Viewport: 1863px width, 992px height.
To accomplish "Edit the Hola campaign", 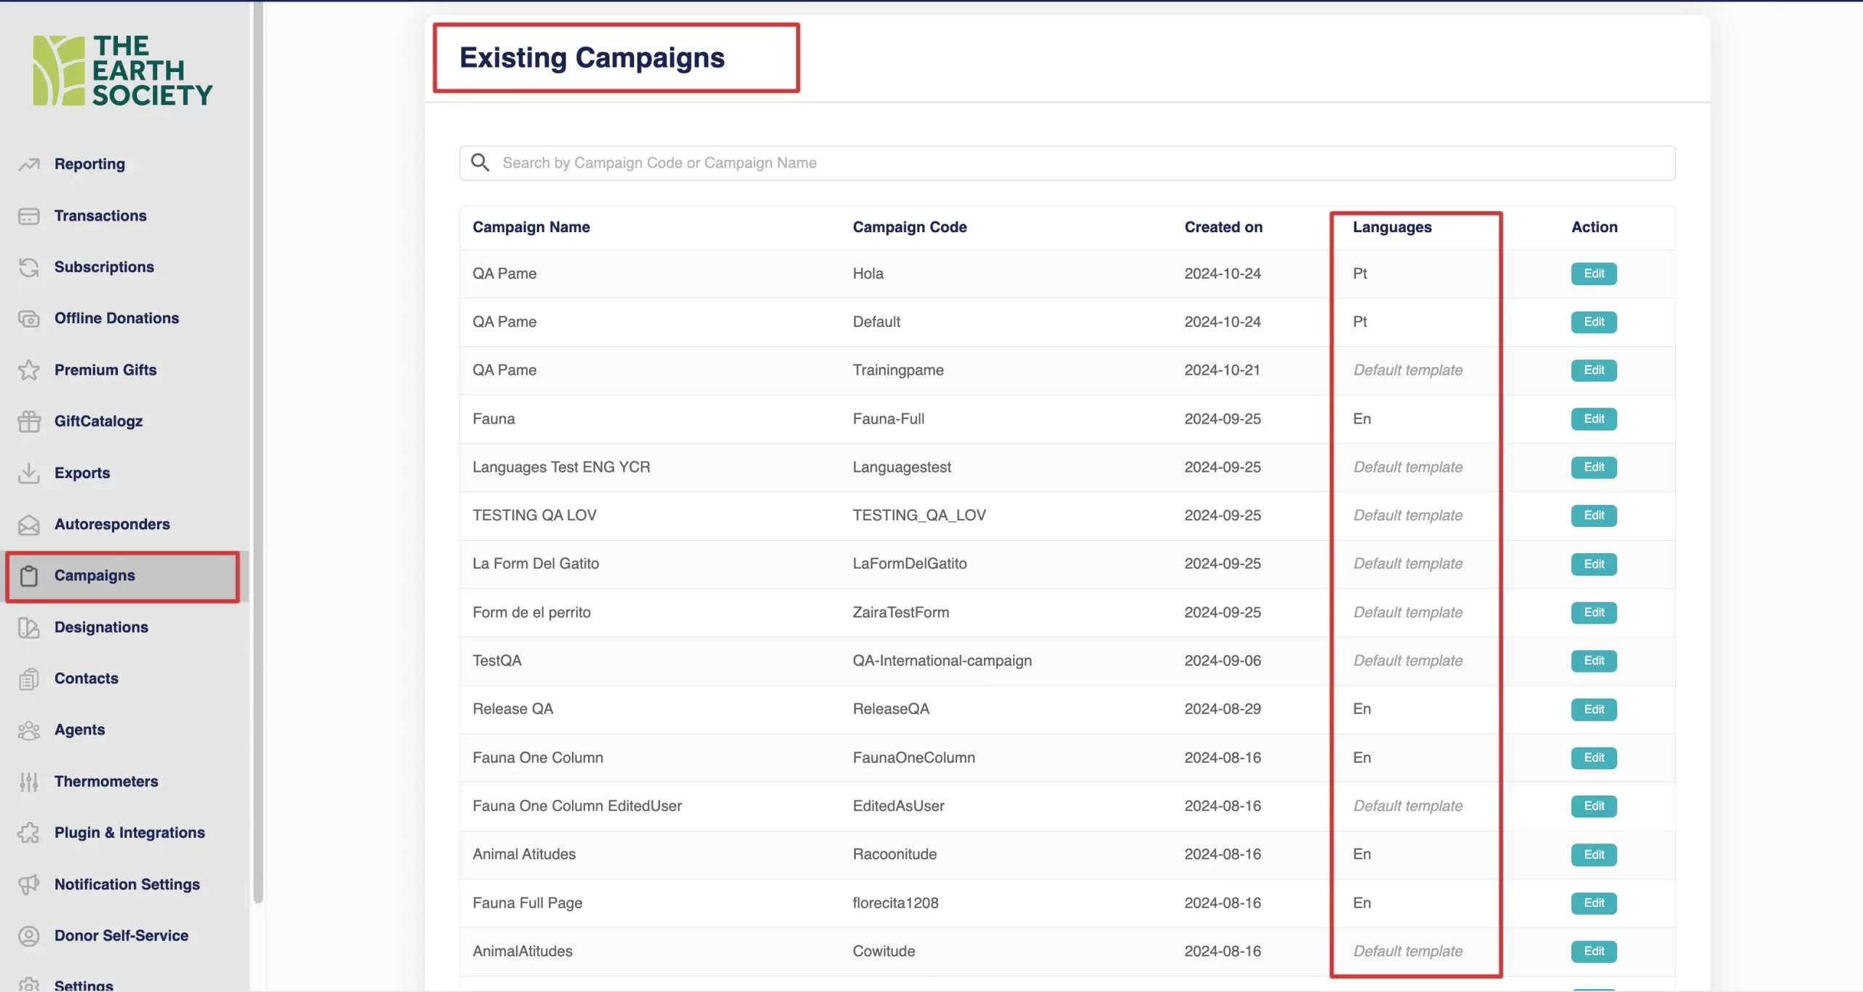I will click(1593, 274).
